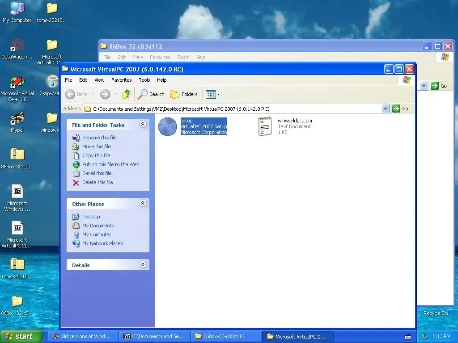Screen dimensions: 458x343
Task: Open the Search toolbar button
Action: pos(151,94)
